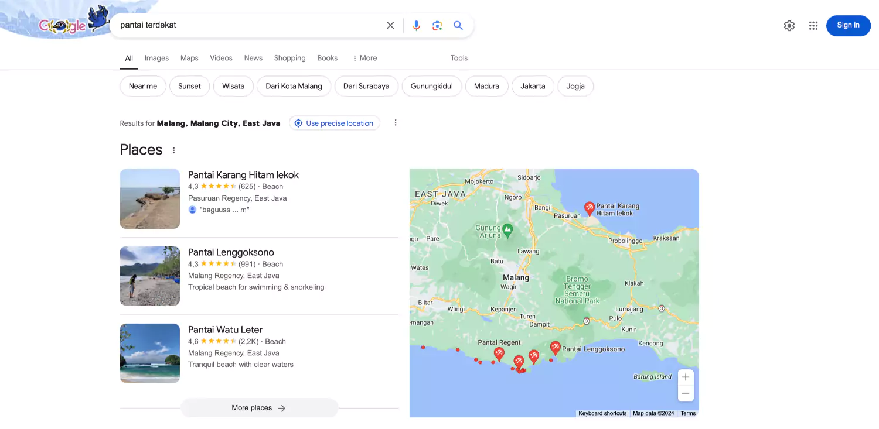Select the Sunset filter chip
Image resolution: width=879 pixels, height=429 pixels.
[x=189, y=86]
